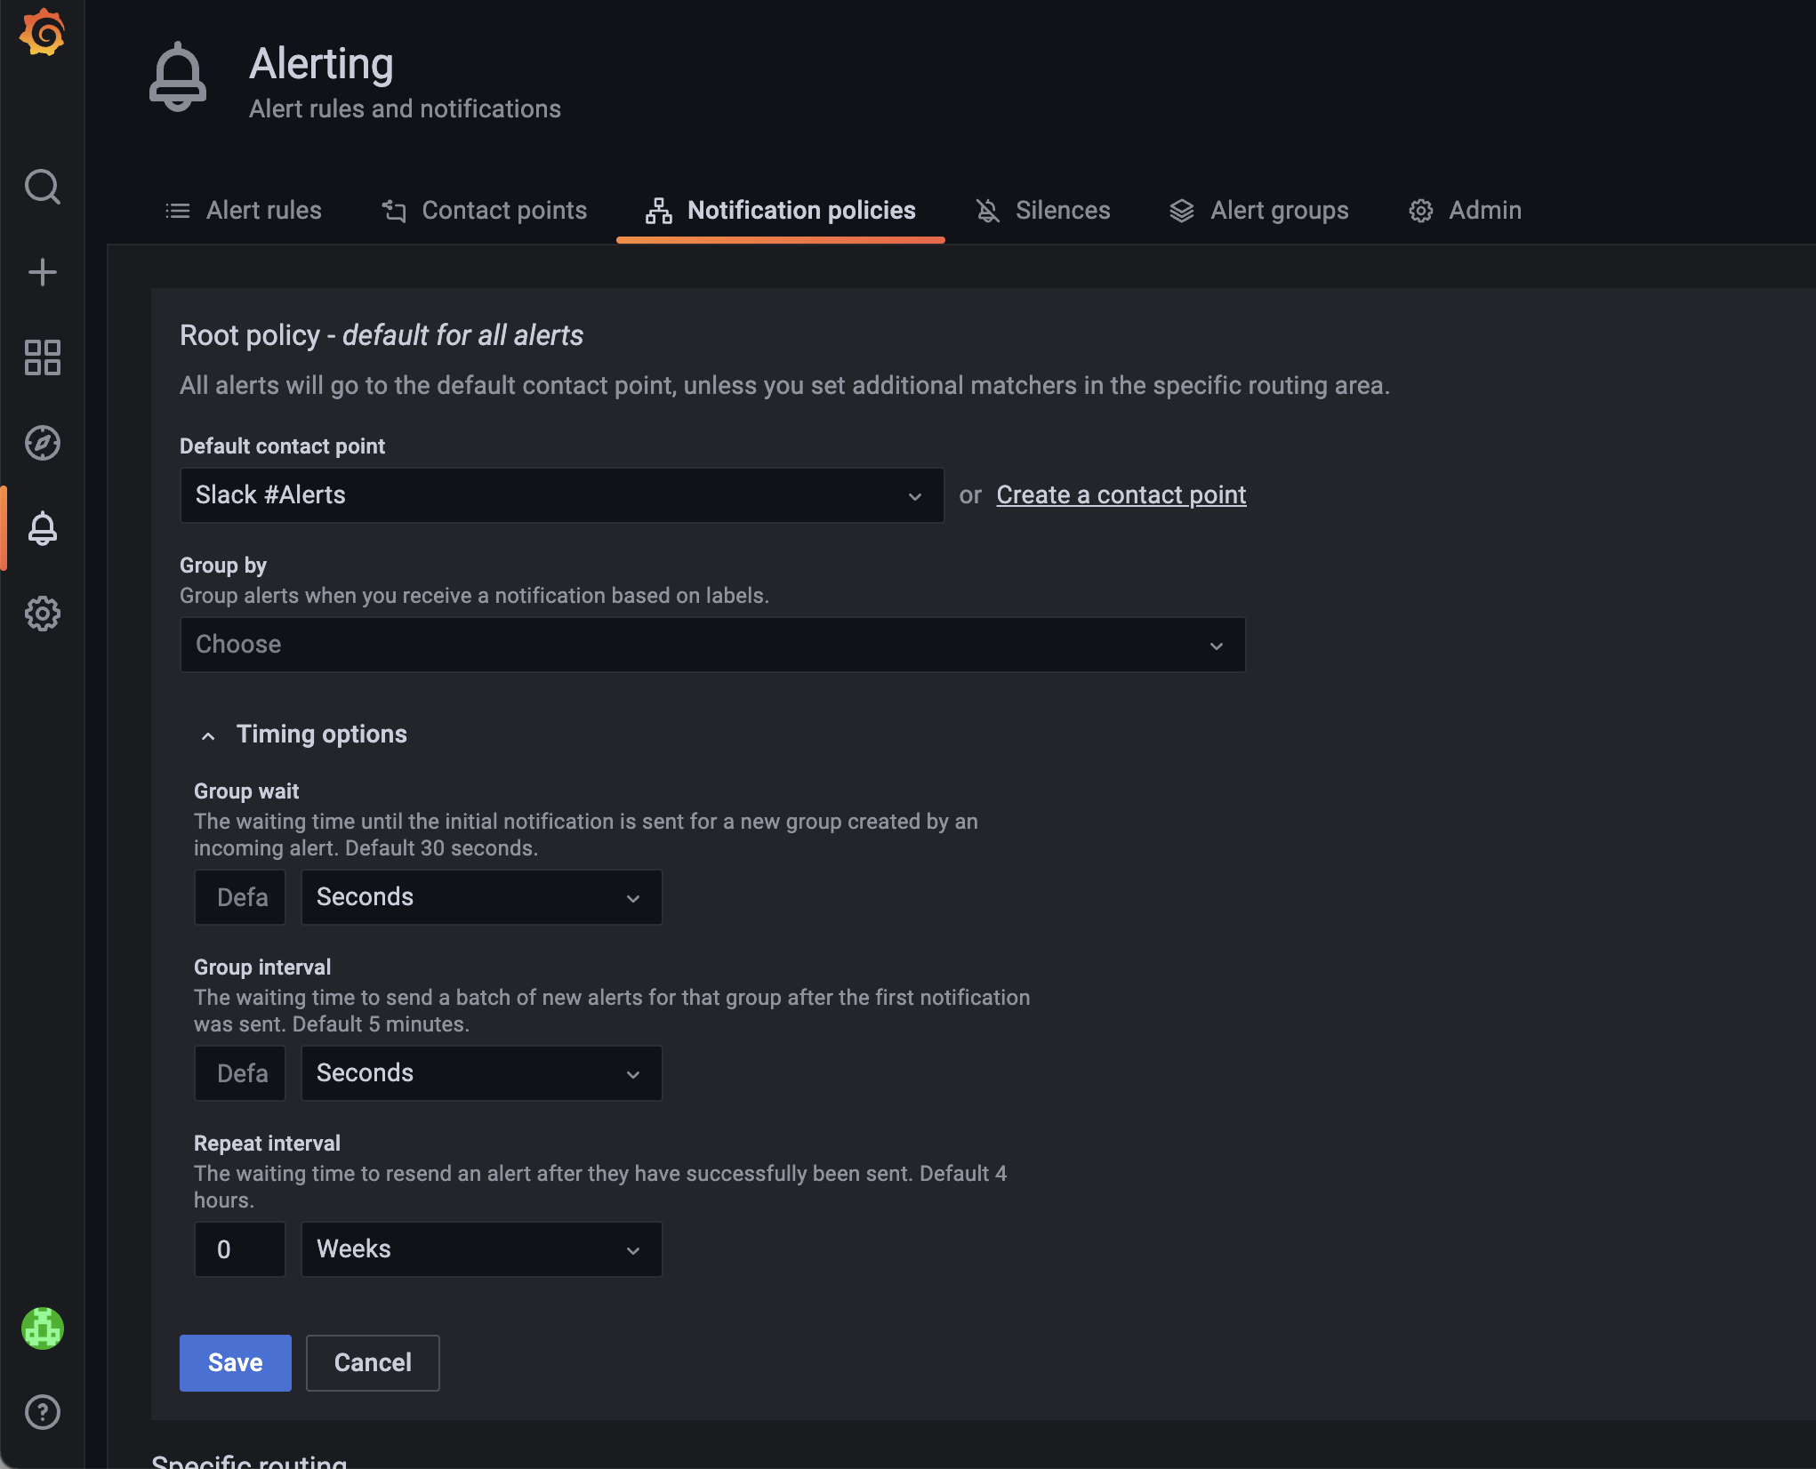Open the Create a contact point link
1816x1469 pixels.
click(x=1121, y=494)
